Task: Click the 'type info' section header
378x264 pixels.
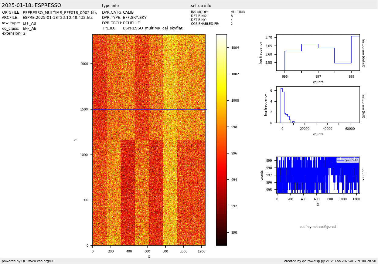Action: point(110,6)
